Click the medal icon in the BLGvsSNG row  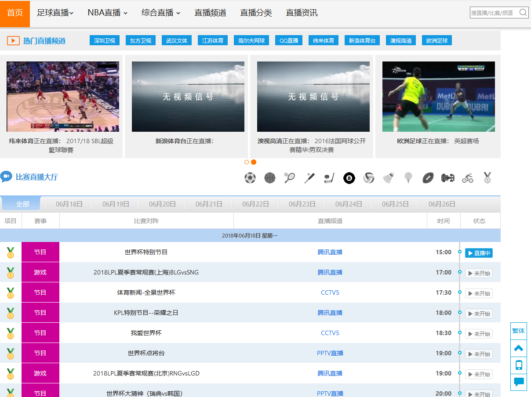(11, 273)
